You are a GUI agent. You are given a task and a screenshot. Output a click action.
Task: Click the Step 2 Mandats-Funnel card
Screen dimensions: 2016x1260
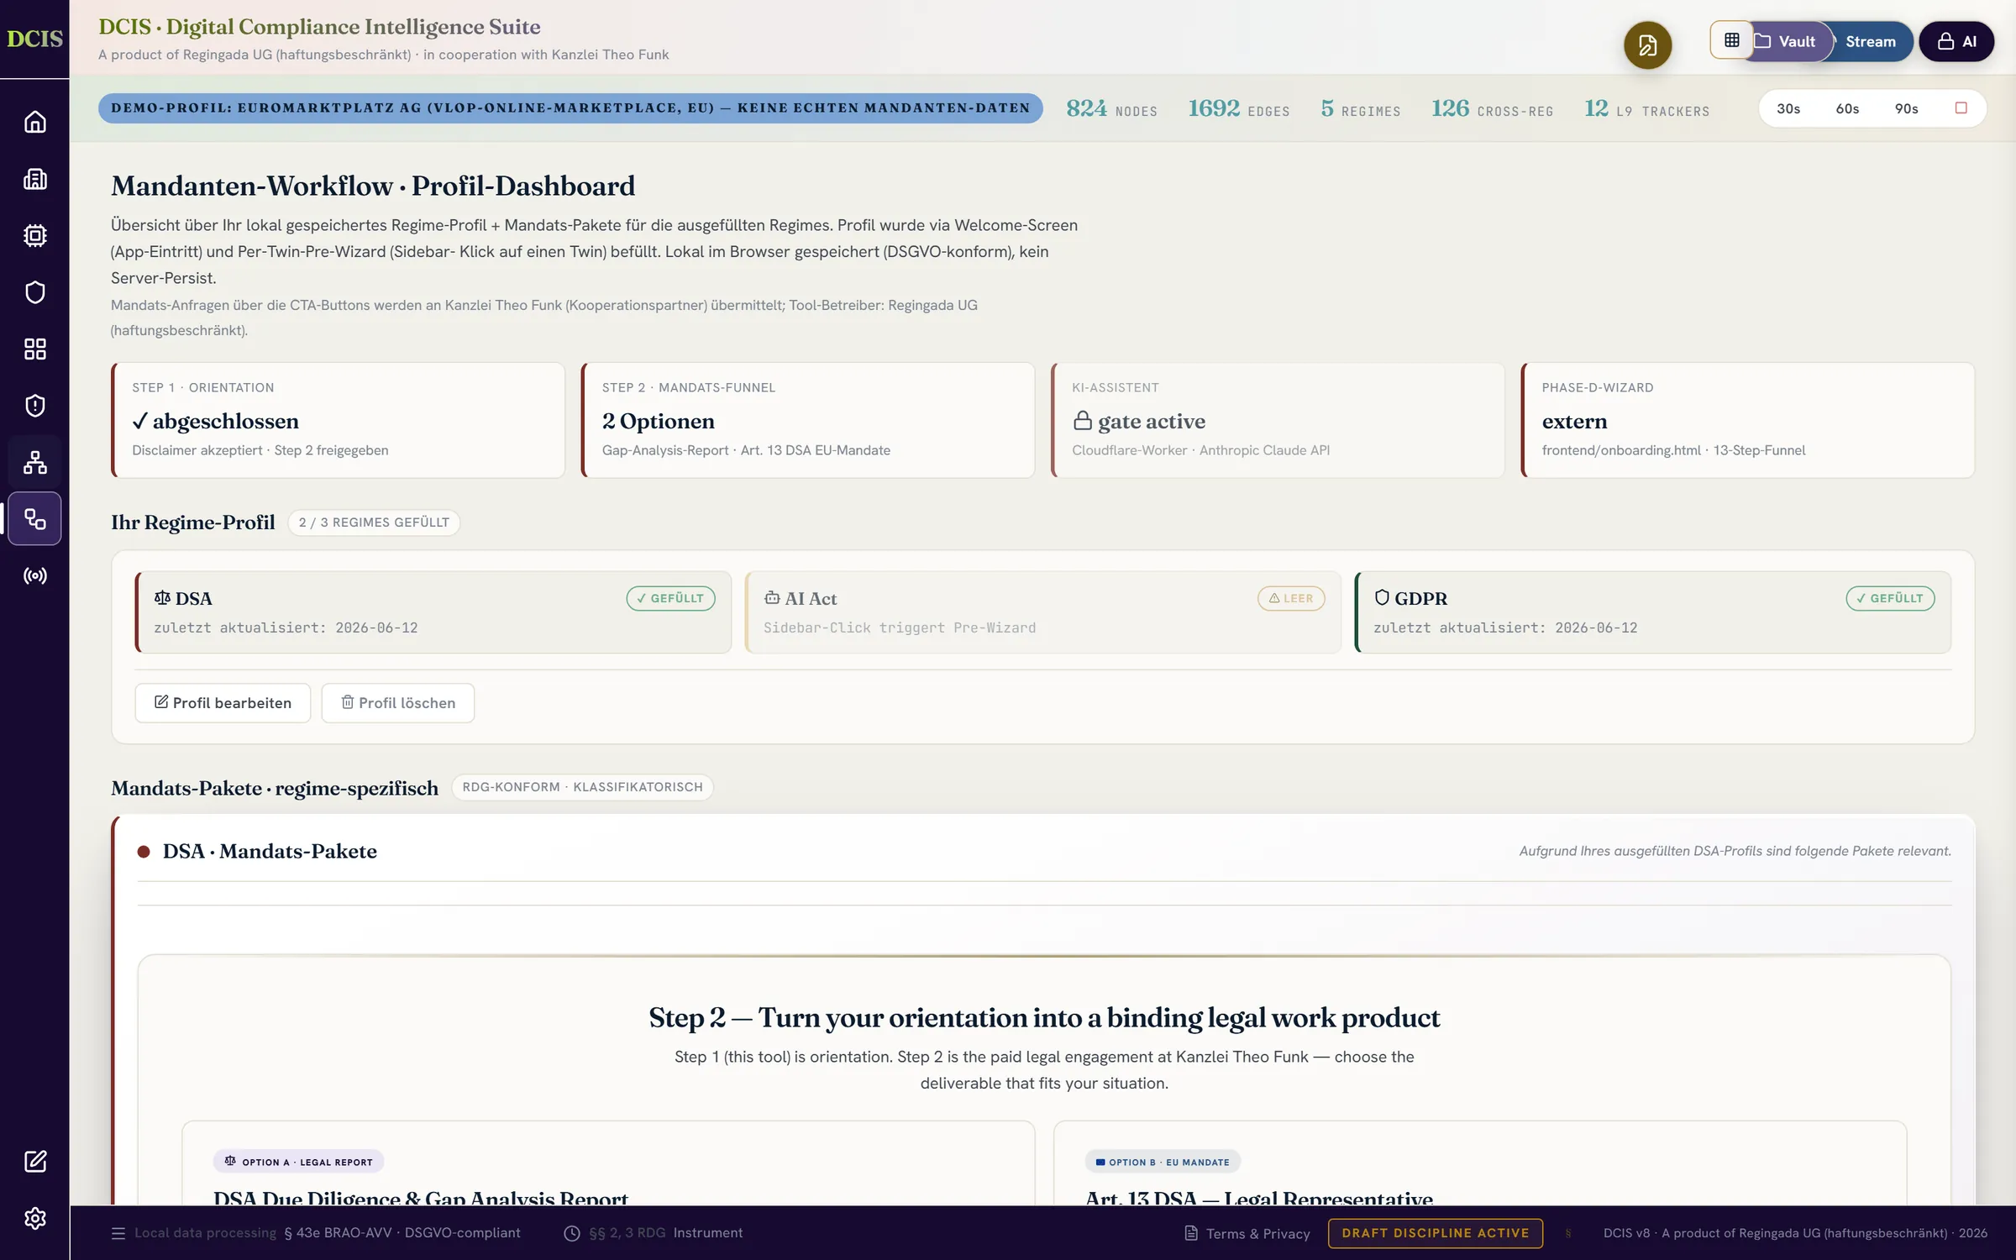[x=808, y=420]
